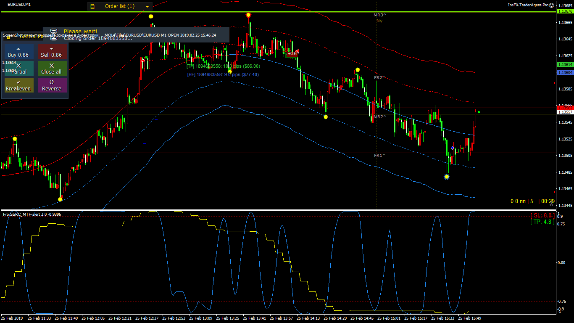
Task: Click the MR2^ level label
Action: point(380,116)
